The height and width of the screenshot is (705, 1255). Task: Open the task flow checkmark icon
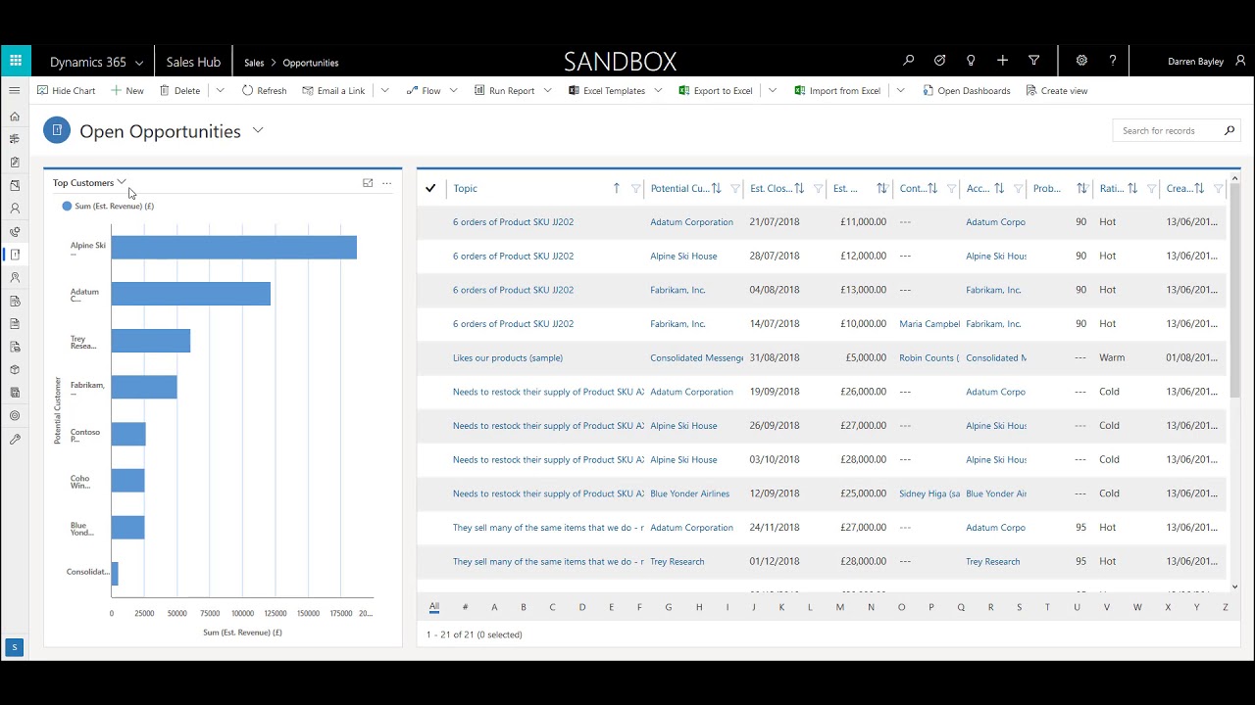[939, 61]
